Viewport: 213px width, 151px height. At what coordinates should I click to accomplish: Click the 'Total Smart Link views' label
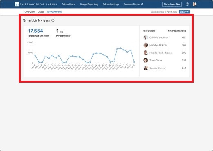39,36
